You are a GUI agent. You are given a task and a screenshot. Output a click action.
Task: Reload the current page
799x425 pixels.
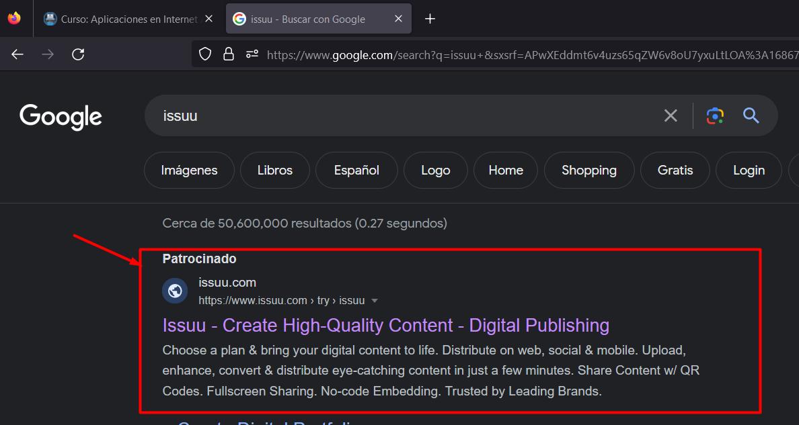[x=78, y=54]
